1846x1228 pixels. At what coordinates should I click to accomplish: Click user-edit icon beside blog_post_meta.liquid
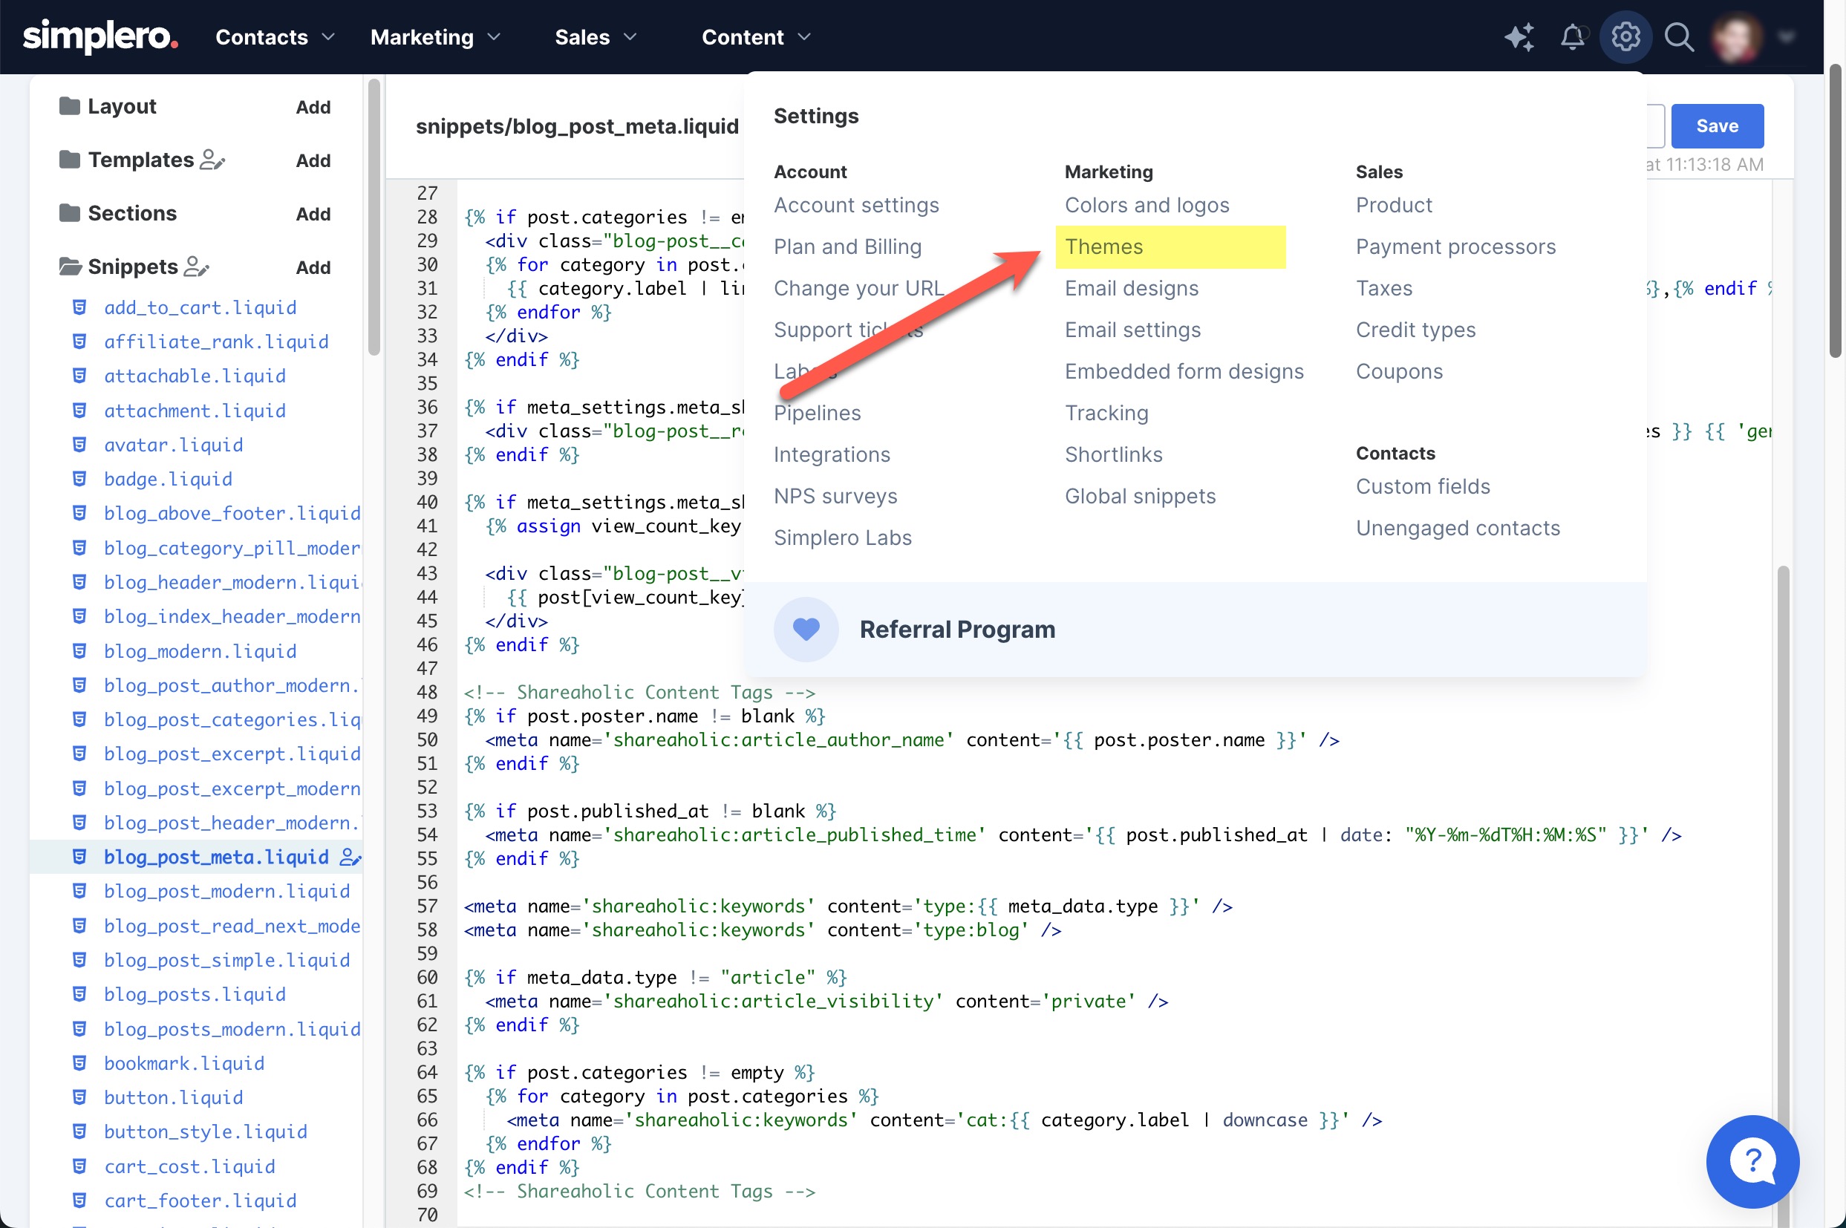pyautogui.click(x=350, y=858)
